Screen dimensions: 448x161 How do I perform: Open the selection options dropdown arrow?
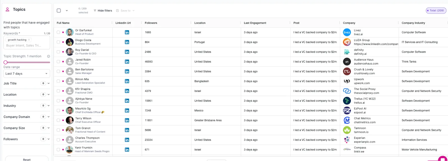pos(67,11)
